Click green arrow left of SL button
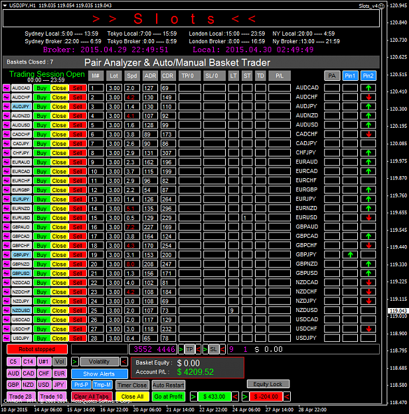This screenshot has width=409, height=414. 205,349
